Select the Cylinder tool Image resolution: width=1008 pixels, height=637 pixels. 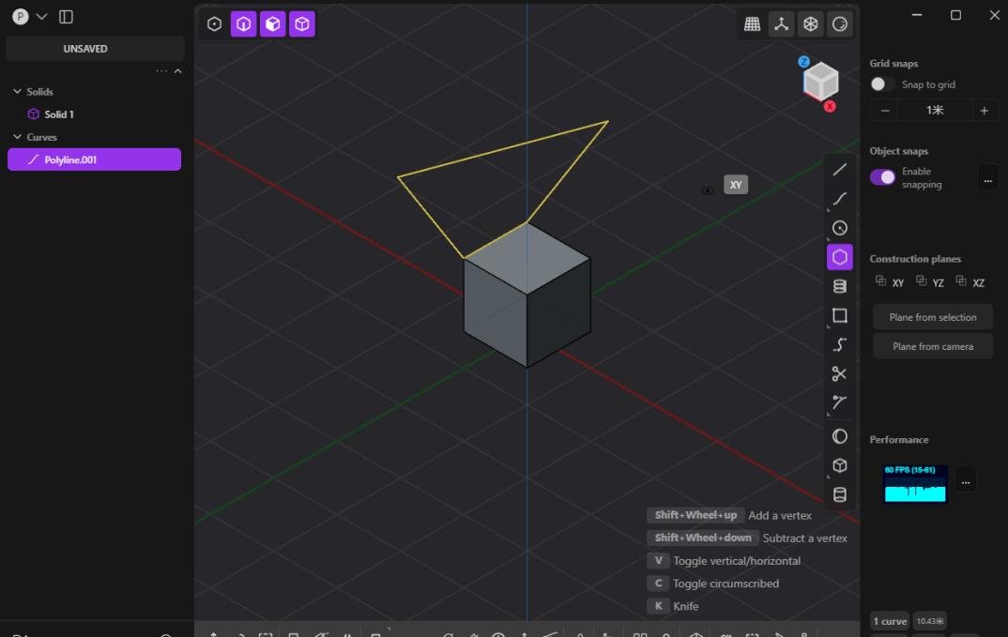coord(840,495)
